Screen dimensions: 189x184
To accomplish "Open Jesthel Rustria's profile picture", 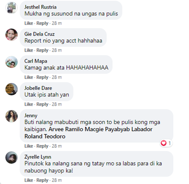I will [x=12, y=8].
